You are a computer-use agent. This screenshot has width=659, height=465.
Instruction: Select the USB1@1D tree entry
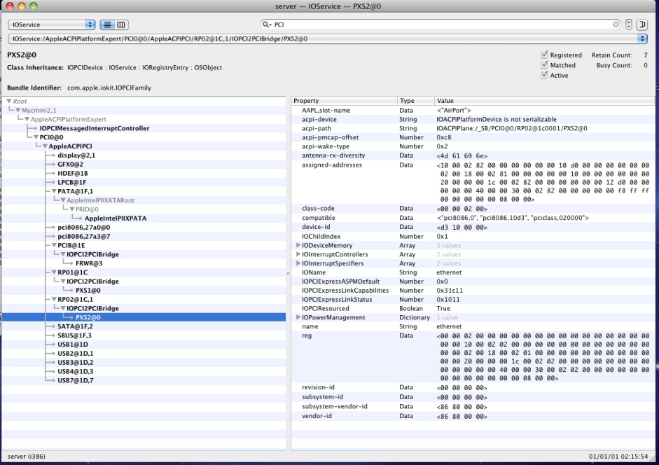pyautogui.click(x=73, y=345)
